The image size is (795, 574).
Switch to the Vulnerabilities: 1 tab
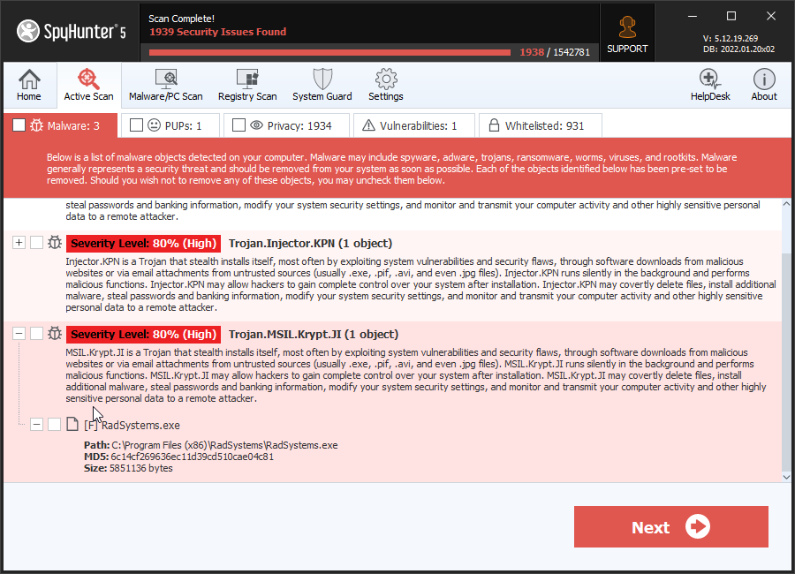414,125
